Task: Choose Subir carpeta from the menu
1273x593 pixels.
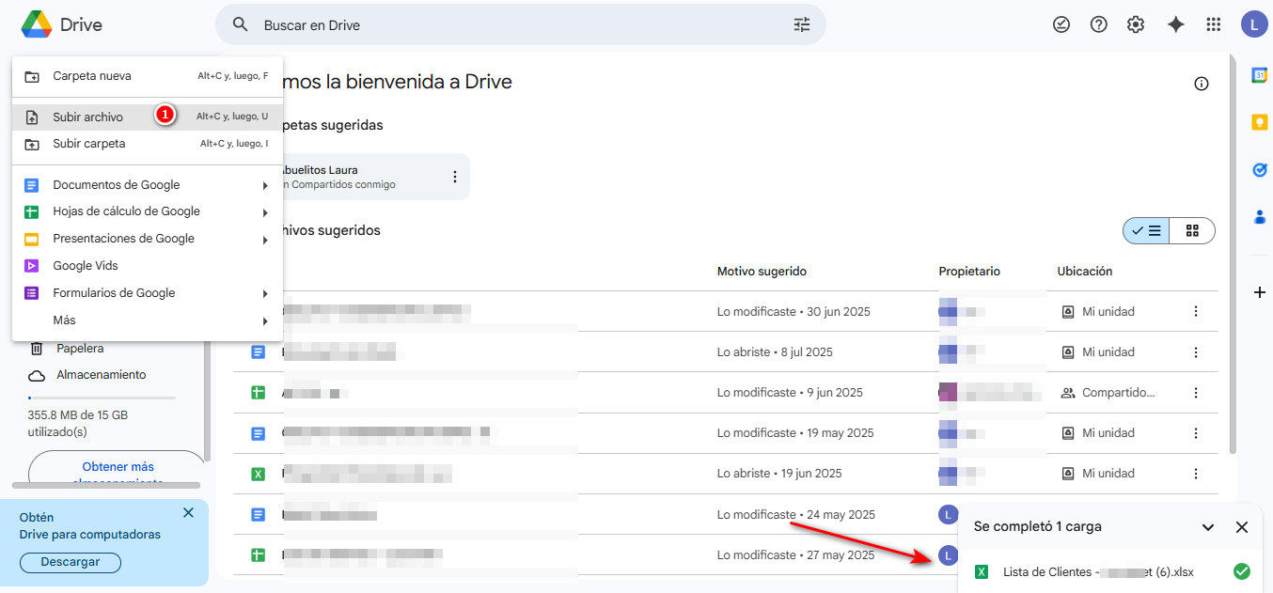Action: click(x=148, y=144)
